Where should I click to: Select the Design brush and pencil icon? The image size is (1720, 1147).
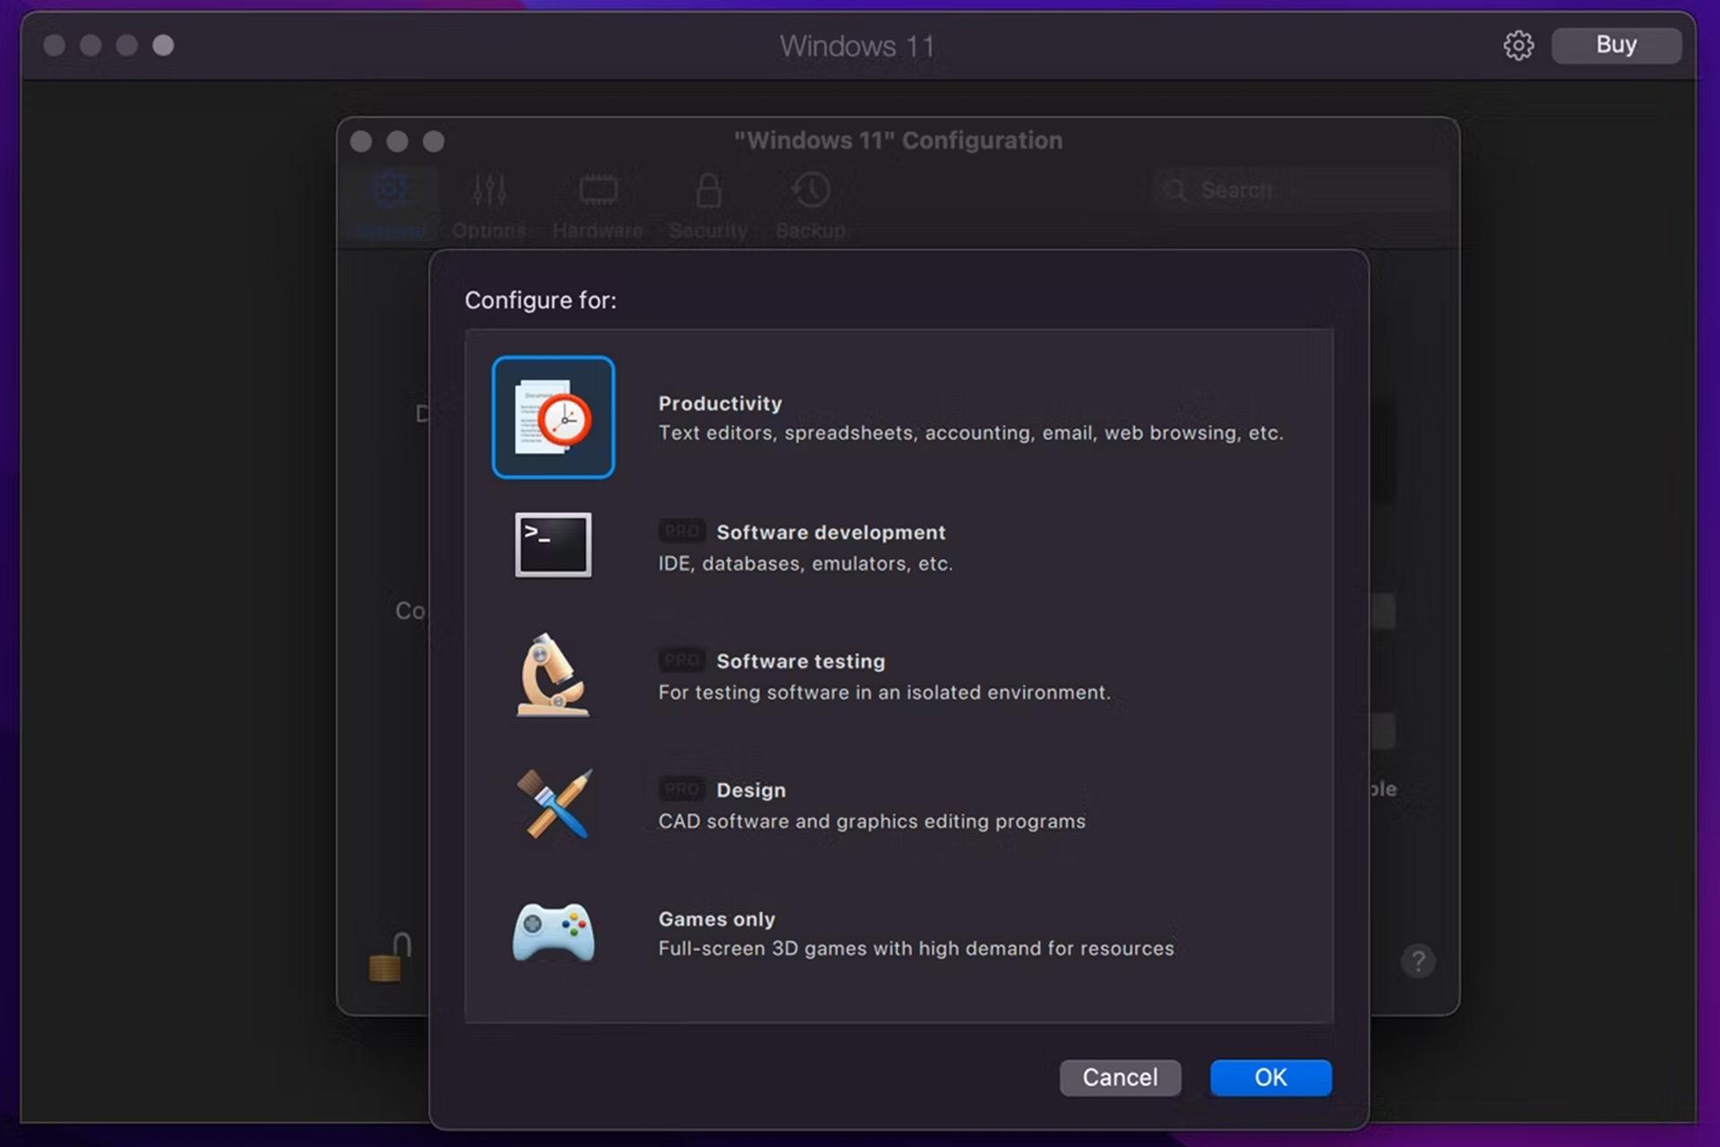pos(555,804)
